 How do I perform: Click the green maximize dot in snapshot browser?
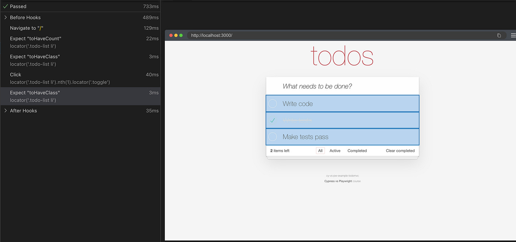(x=181, y=35)
